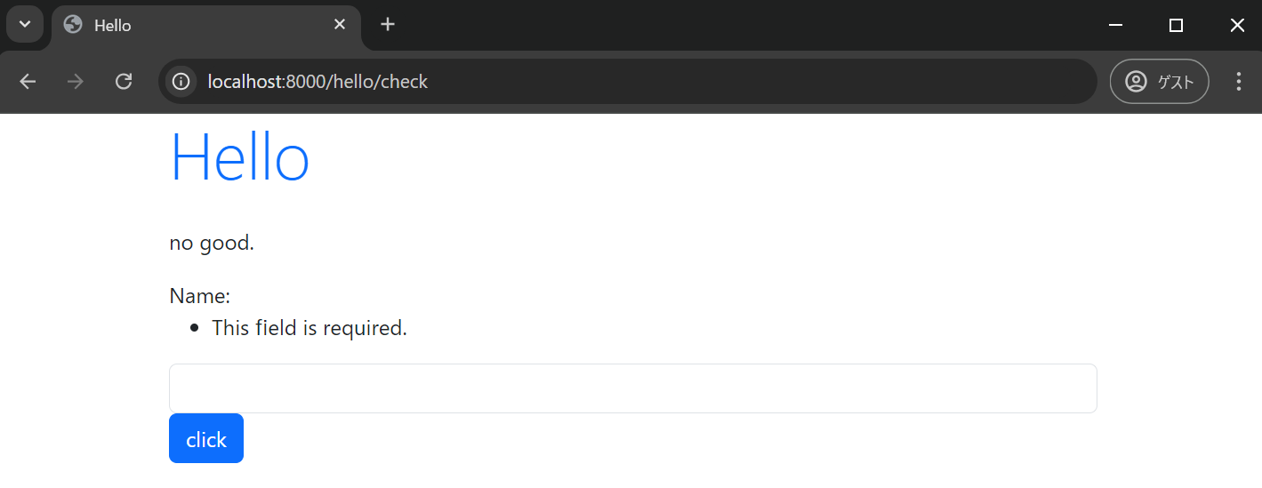Image resolution: width=1262 pixels, height=488 pixels.
Task: Close the browser window
Action: click(1236, 25)
